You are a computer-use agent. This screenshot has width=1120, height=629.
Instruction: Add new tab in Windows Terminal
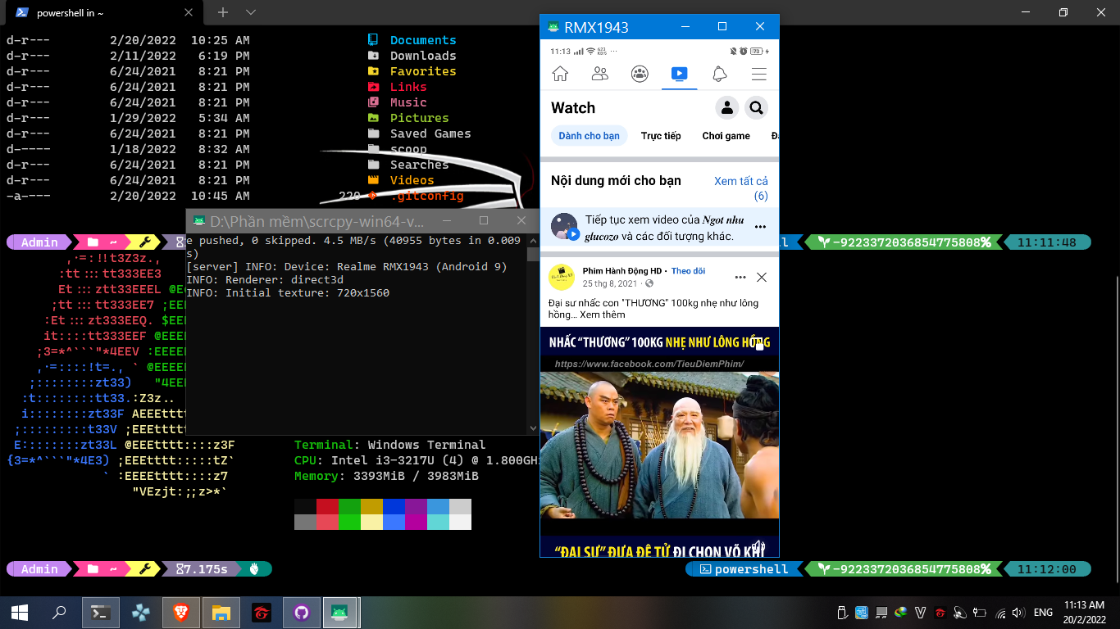223,12
